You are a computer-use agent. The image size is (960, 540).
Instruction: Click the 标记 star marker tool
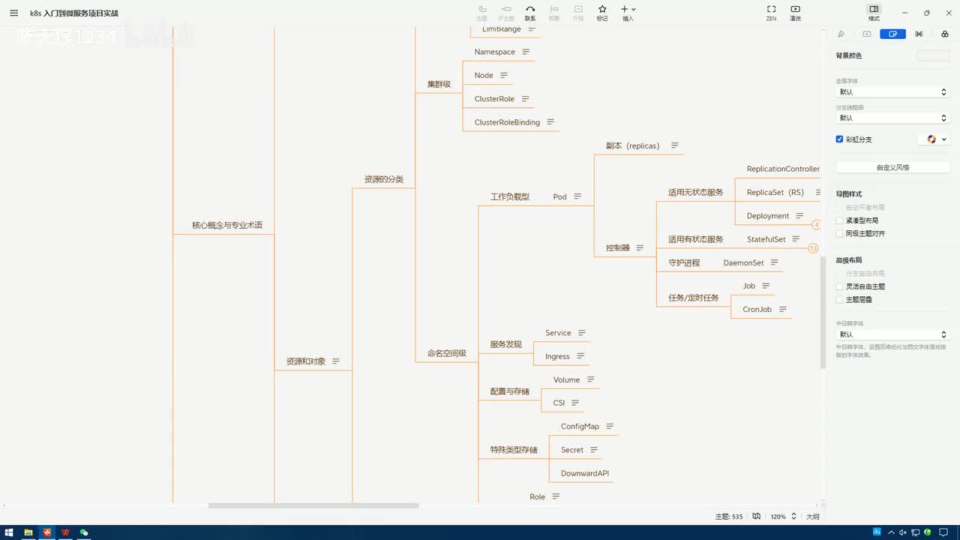[602, 13]
